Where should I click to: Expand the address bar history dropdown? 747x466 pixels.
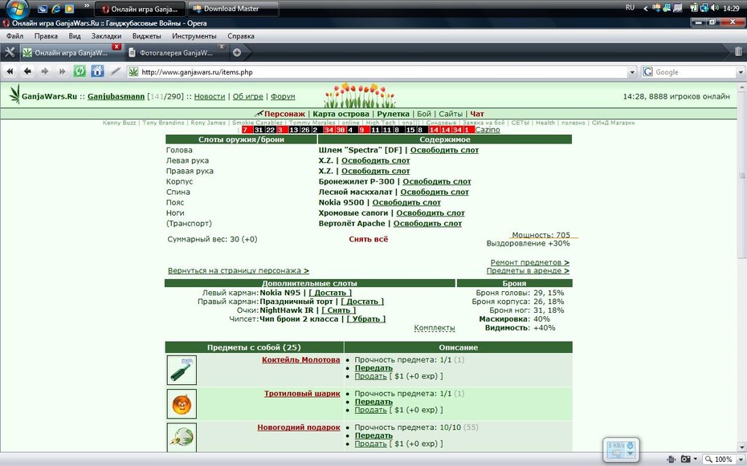(x=632, y=72)
